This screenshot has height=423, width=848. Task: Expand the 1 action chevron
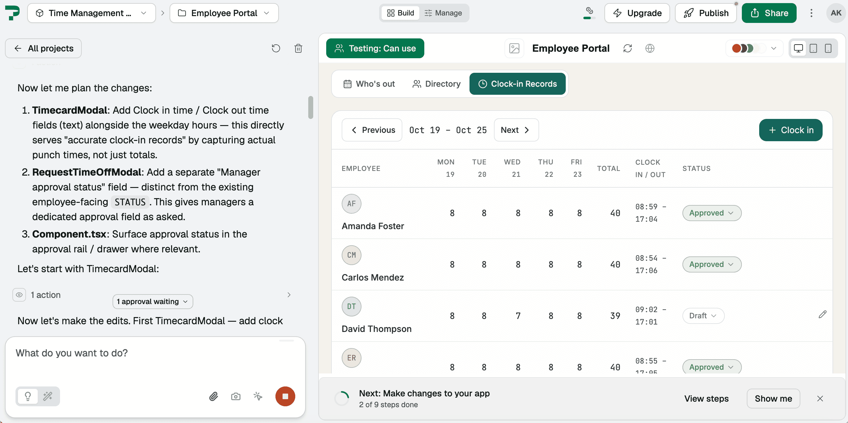click(x=289, y=295)
